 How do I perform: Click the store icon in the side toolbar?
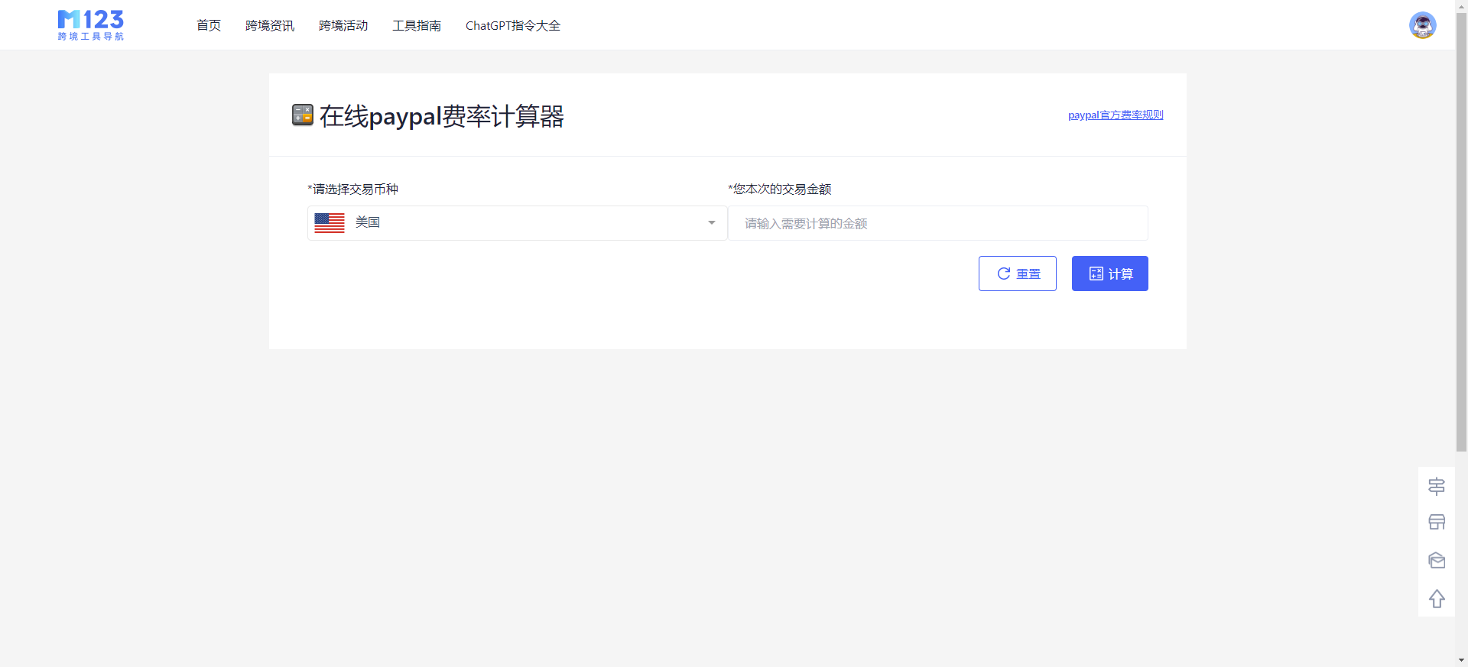(x=1437, y=523)
